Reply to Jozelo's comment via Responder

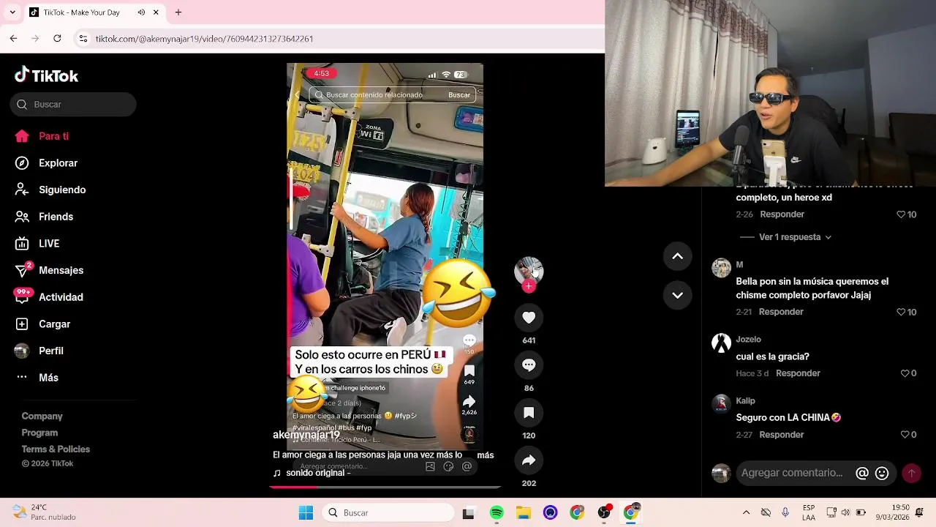[x=798, y=373]
